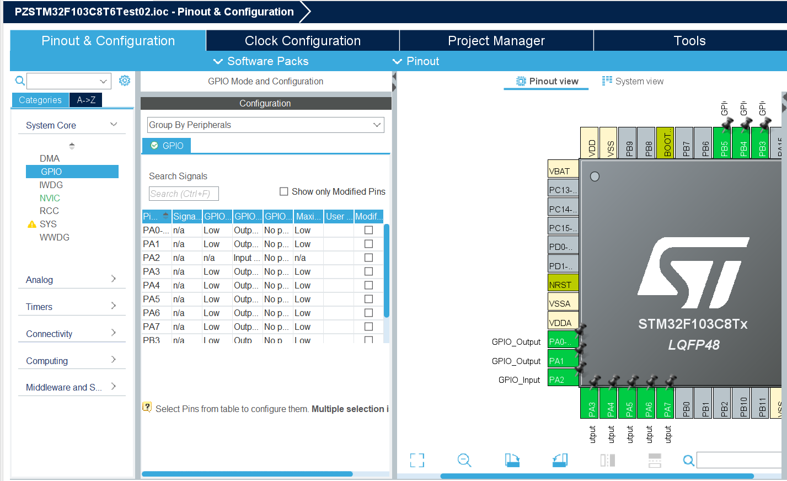Toggle Modified checkbox for PA6 row
787x481 pixels.
368,313
